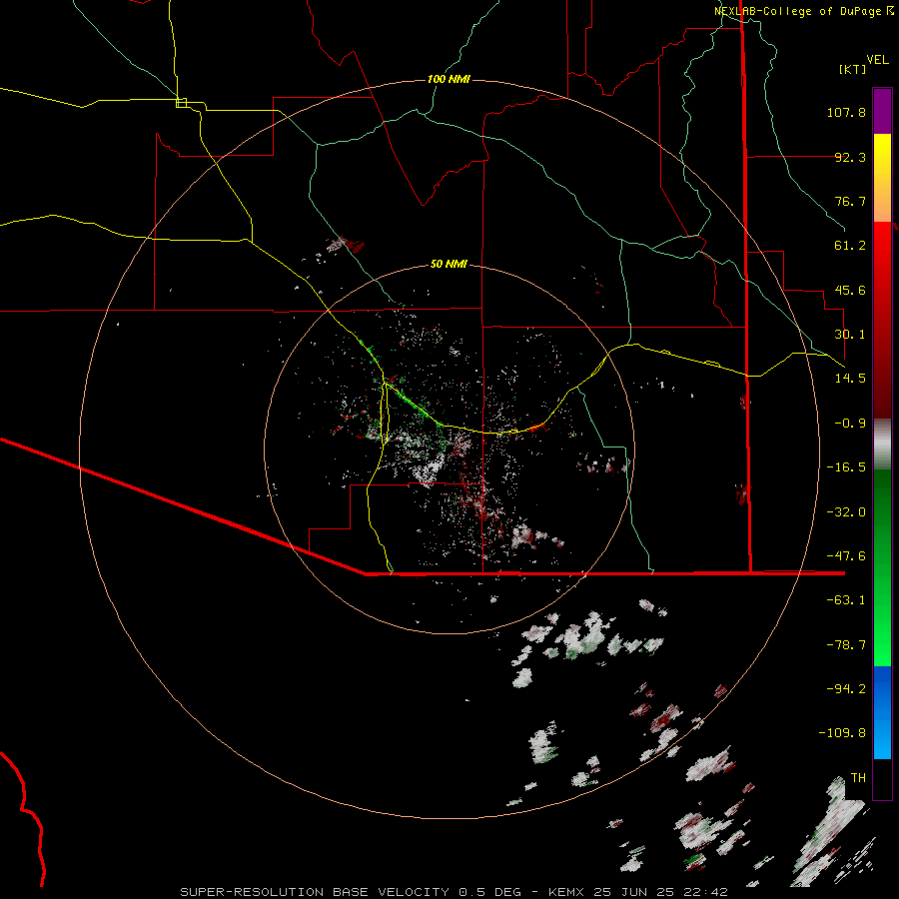Click the -63.1 legend value
899x899 pixels.
[846, 600]
